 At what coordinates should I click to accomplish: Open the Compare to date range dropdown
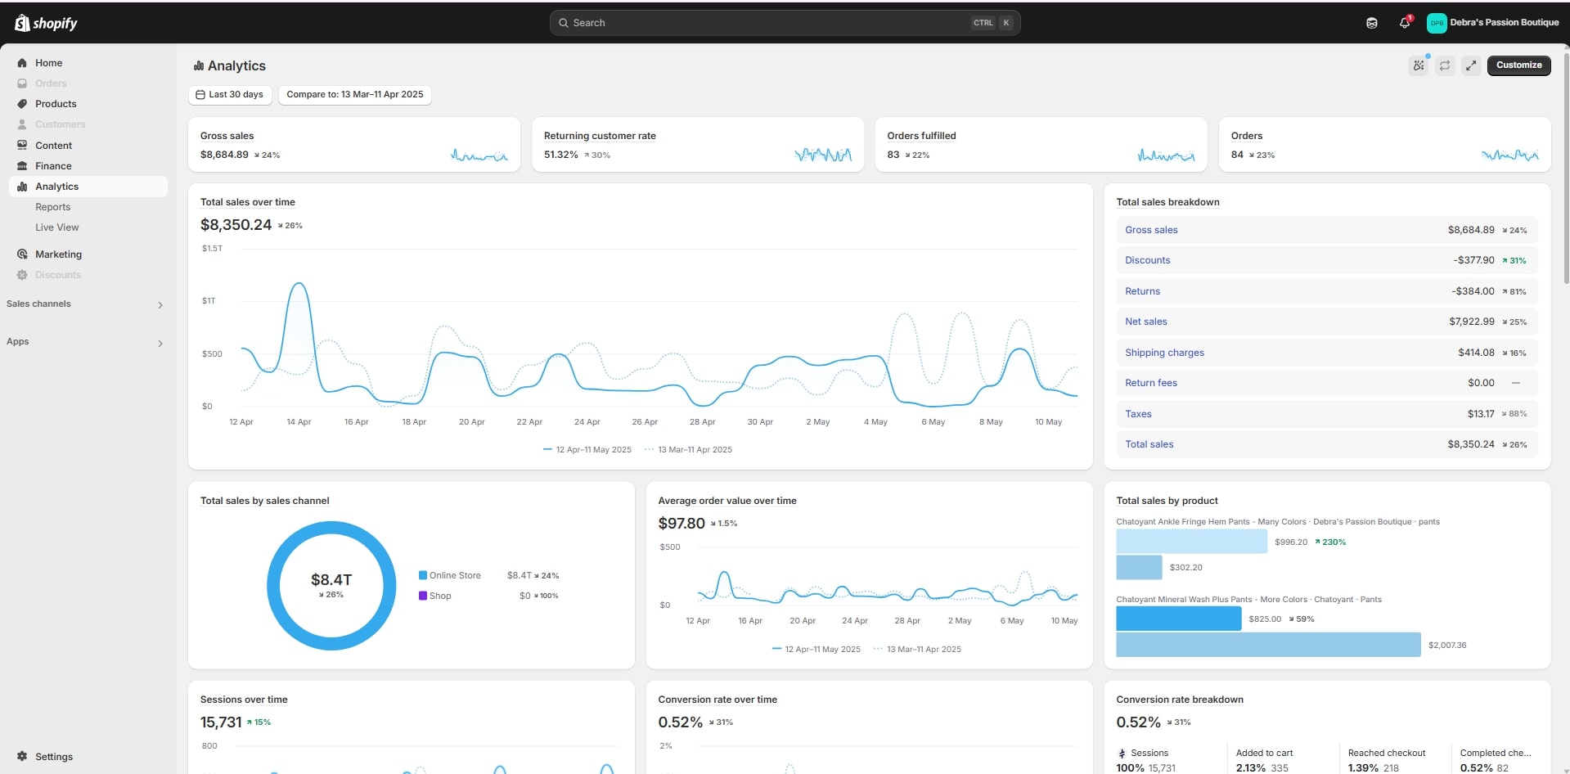click(354, 95)
